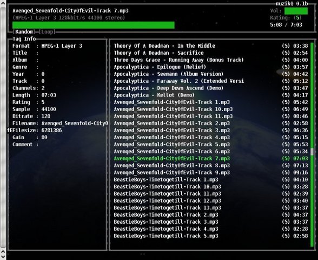Click the highlighted green Track 7.mp3 playlist row
Viewport: 318px width, 260px height.
pos(211,158)
